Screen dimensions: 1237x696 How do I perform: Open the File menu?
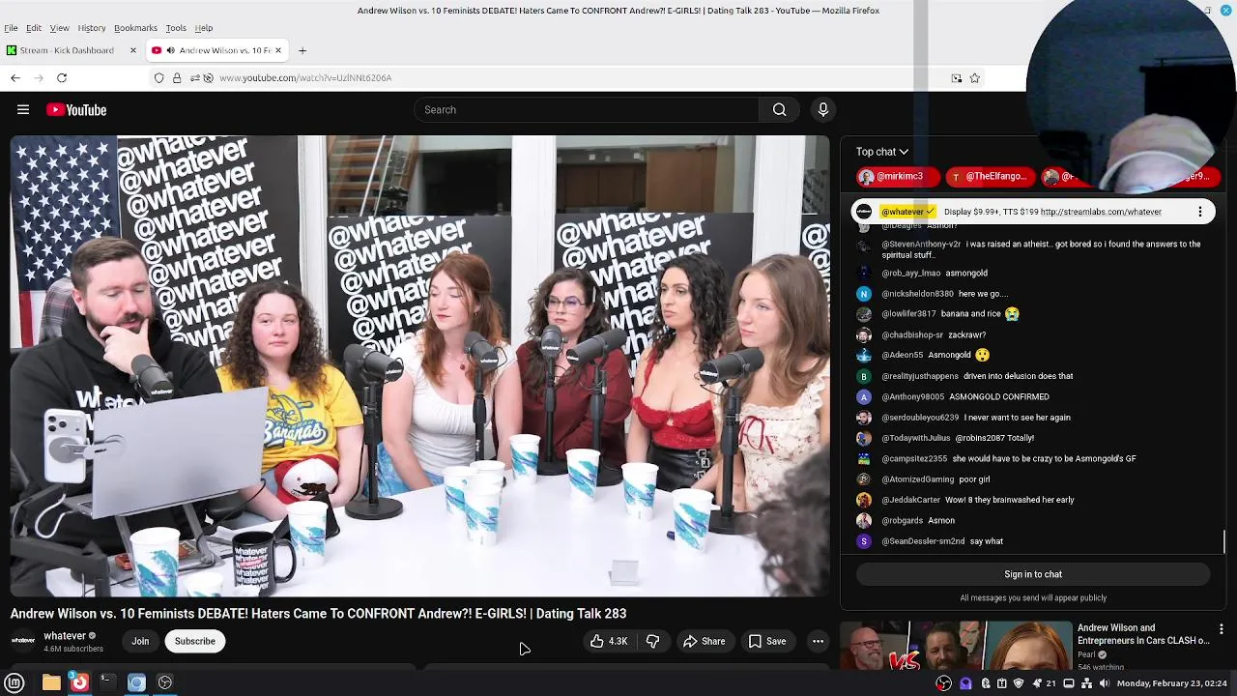(x=11, y=28)
